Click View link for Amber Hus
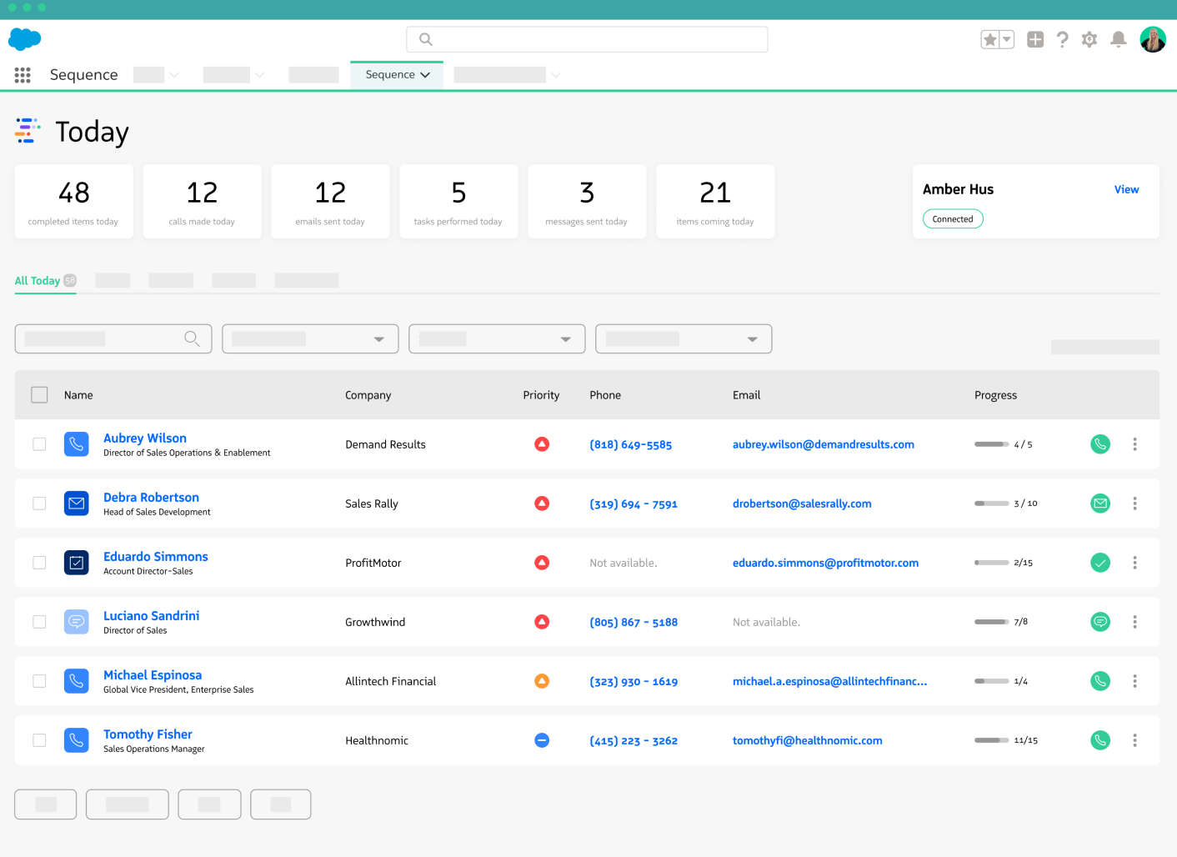This screenshot has height=857, width=1177. pos(1126,190)
